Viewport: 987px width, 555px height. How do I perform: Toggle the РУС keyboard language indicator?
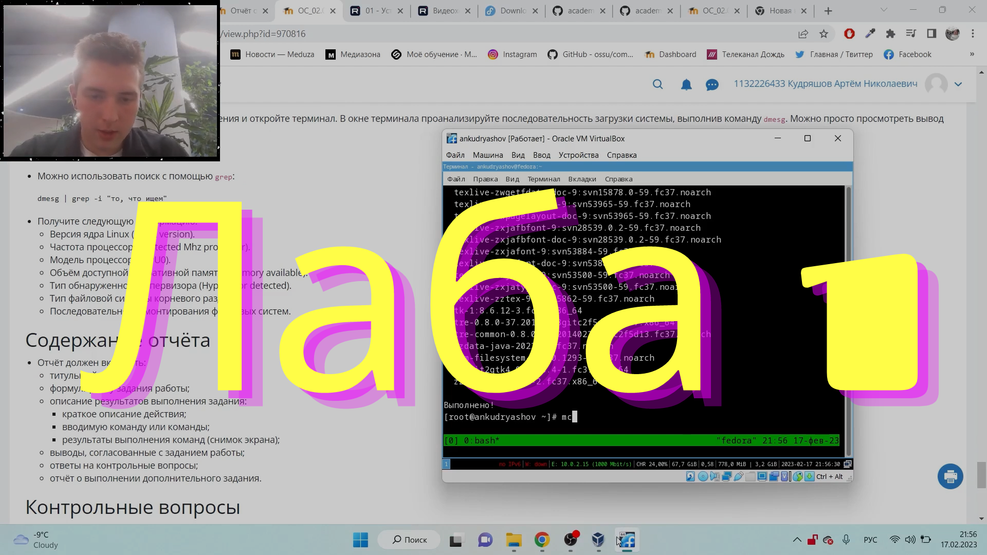click(870, 540)
